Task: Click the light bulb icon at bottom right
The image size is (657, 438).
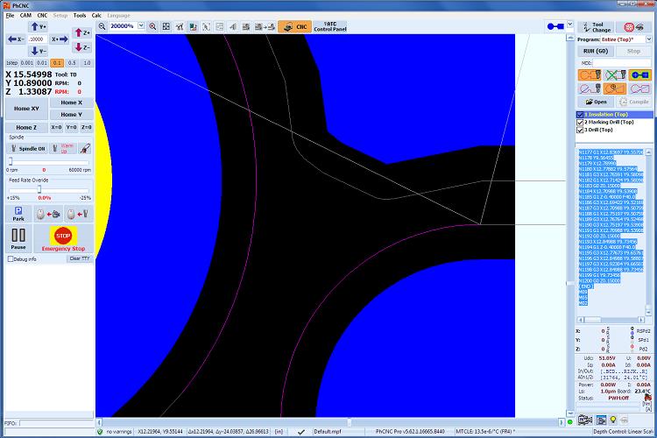Action: click(613, 420)
